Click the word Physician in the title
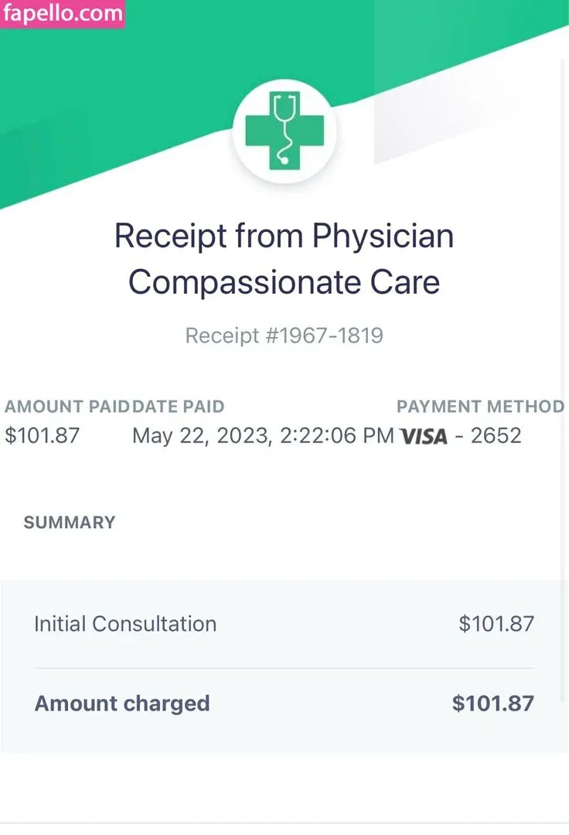Viewport: 569px width, 835px height. pyautogui.click(x=383, y=236)
